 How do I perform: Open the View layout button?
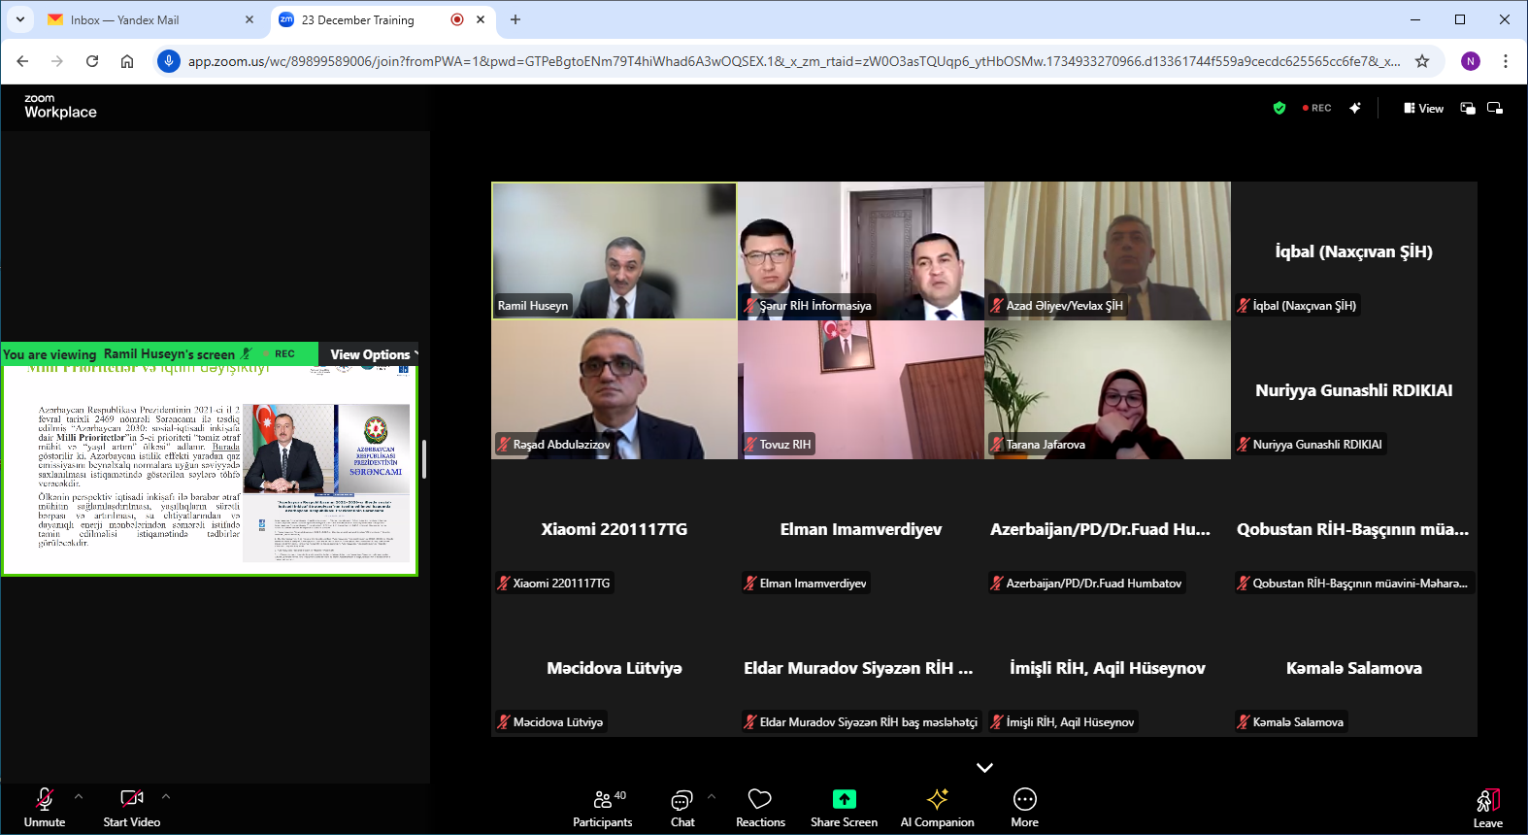[1423, 108]
